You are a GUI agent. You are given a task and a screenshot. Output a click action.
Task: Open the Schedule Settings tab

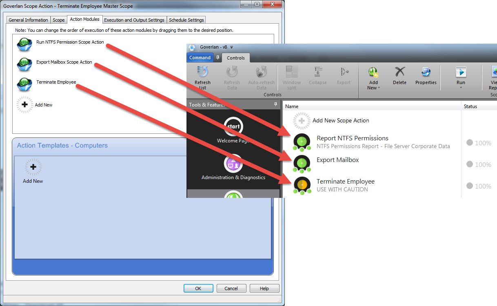click(x=186, y=20)
